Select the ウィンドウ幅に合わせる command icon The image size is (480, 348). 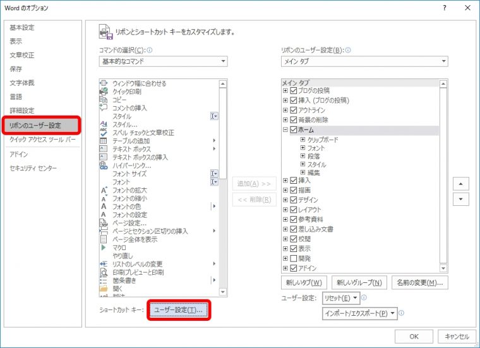pyautogui.click(x=104, y=83)
